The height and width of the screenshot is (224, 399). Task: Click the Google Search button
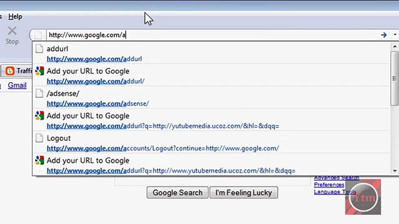(x=177, y=193)
